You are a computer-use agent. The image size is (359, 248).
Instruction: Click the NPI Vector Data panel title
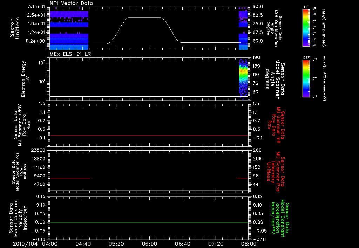pos(71,3)
